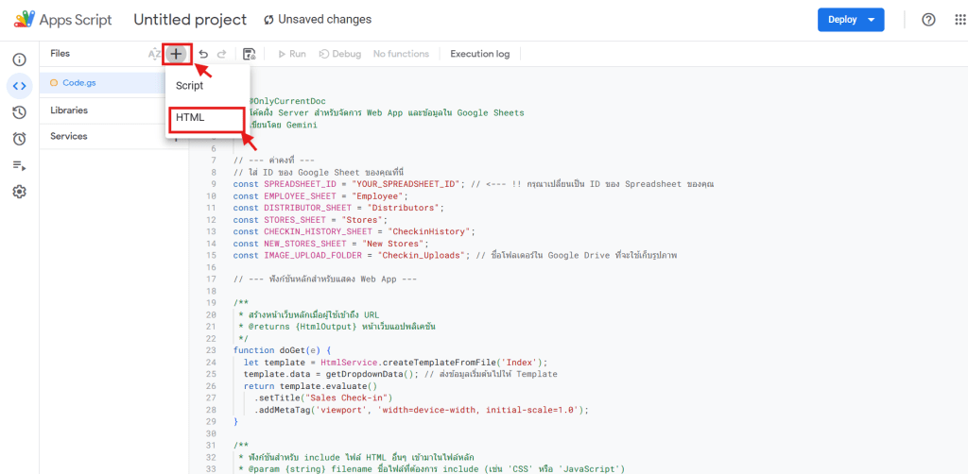968x474 pixels.
Task: Click the add file plus icon
Action: [177, 54]
